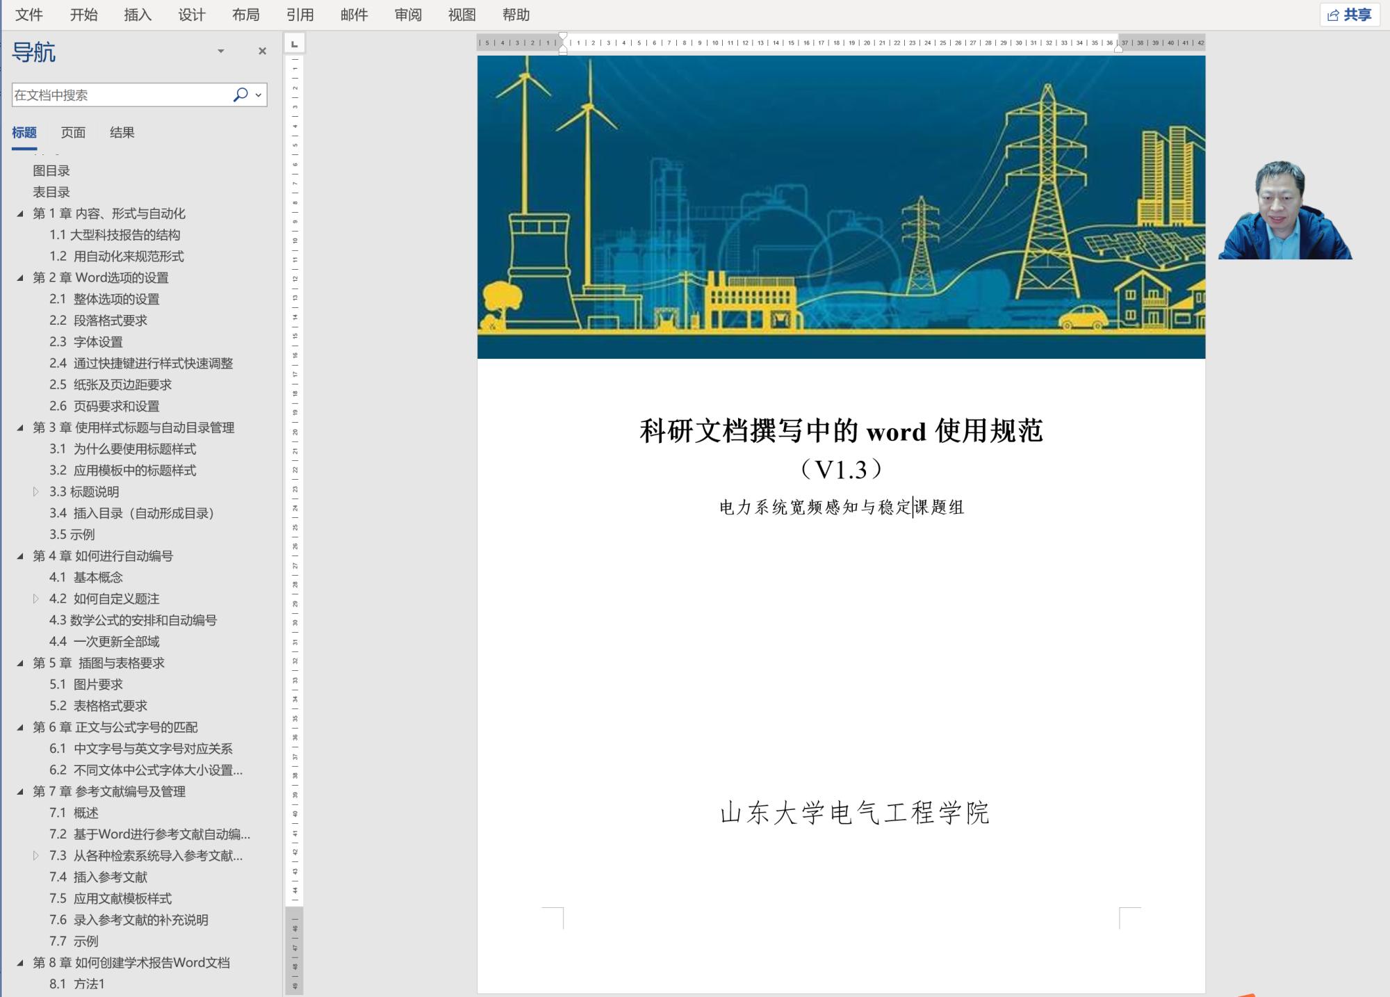Image resolution: width=1390 pixels, height=997 pixels.
Task: Click the first-line indent marker on horizontal ruler
Action: click(x=563, y=36)
